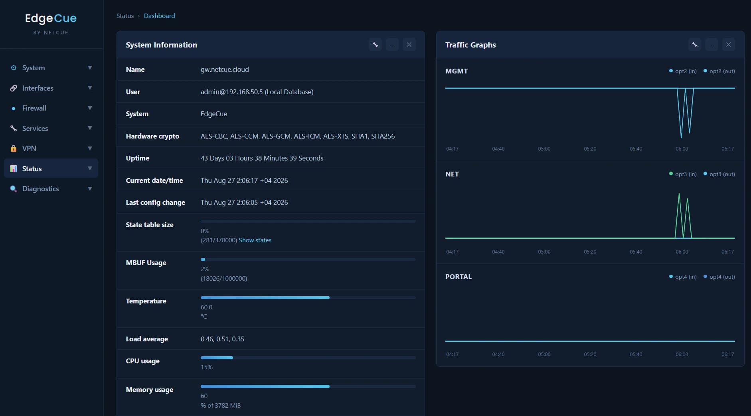The image size is (751, 416).
Task: Expand the Diagnostics menu arrow
Action: point(90,189)
